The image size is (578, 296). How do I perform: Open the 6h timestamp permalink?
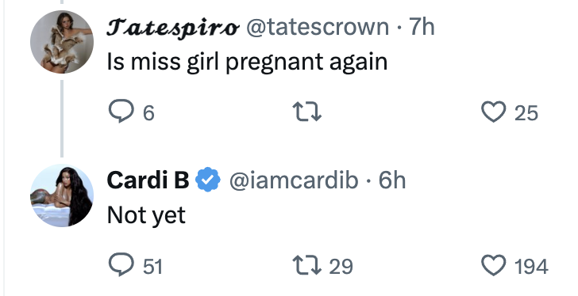coord(392,180)
